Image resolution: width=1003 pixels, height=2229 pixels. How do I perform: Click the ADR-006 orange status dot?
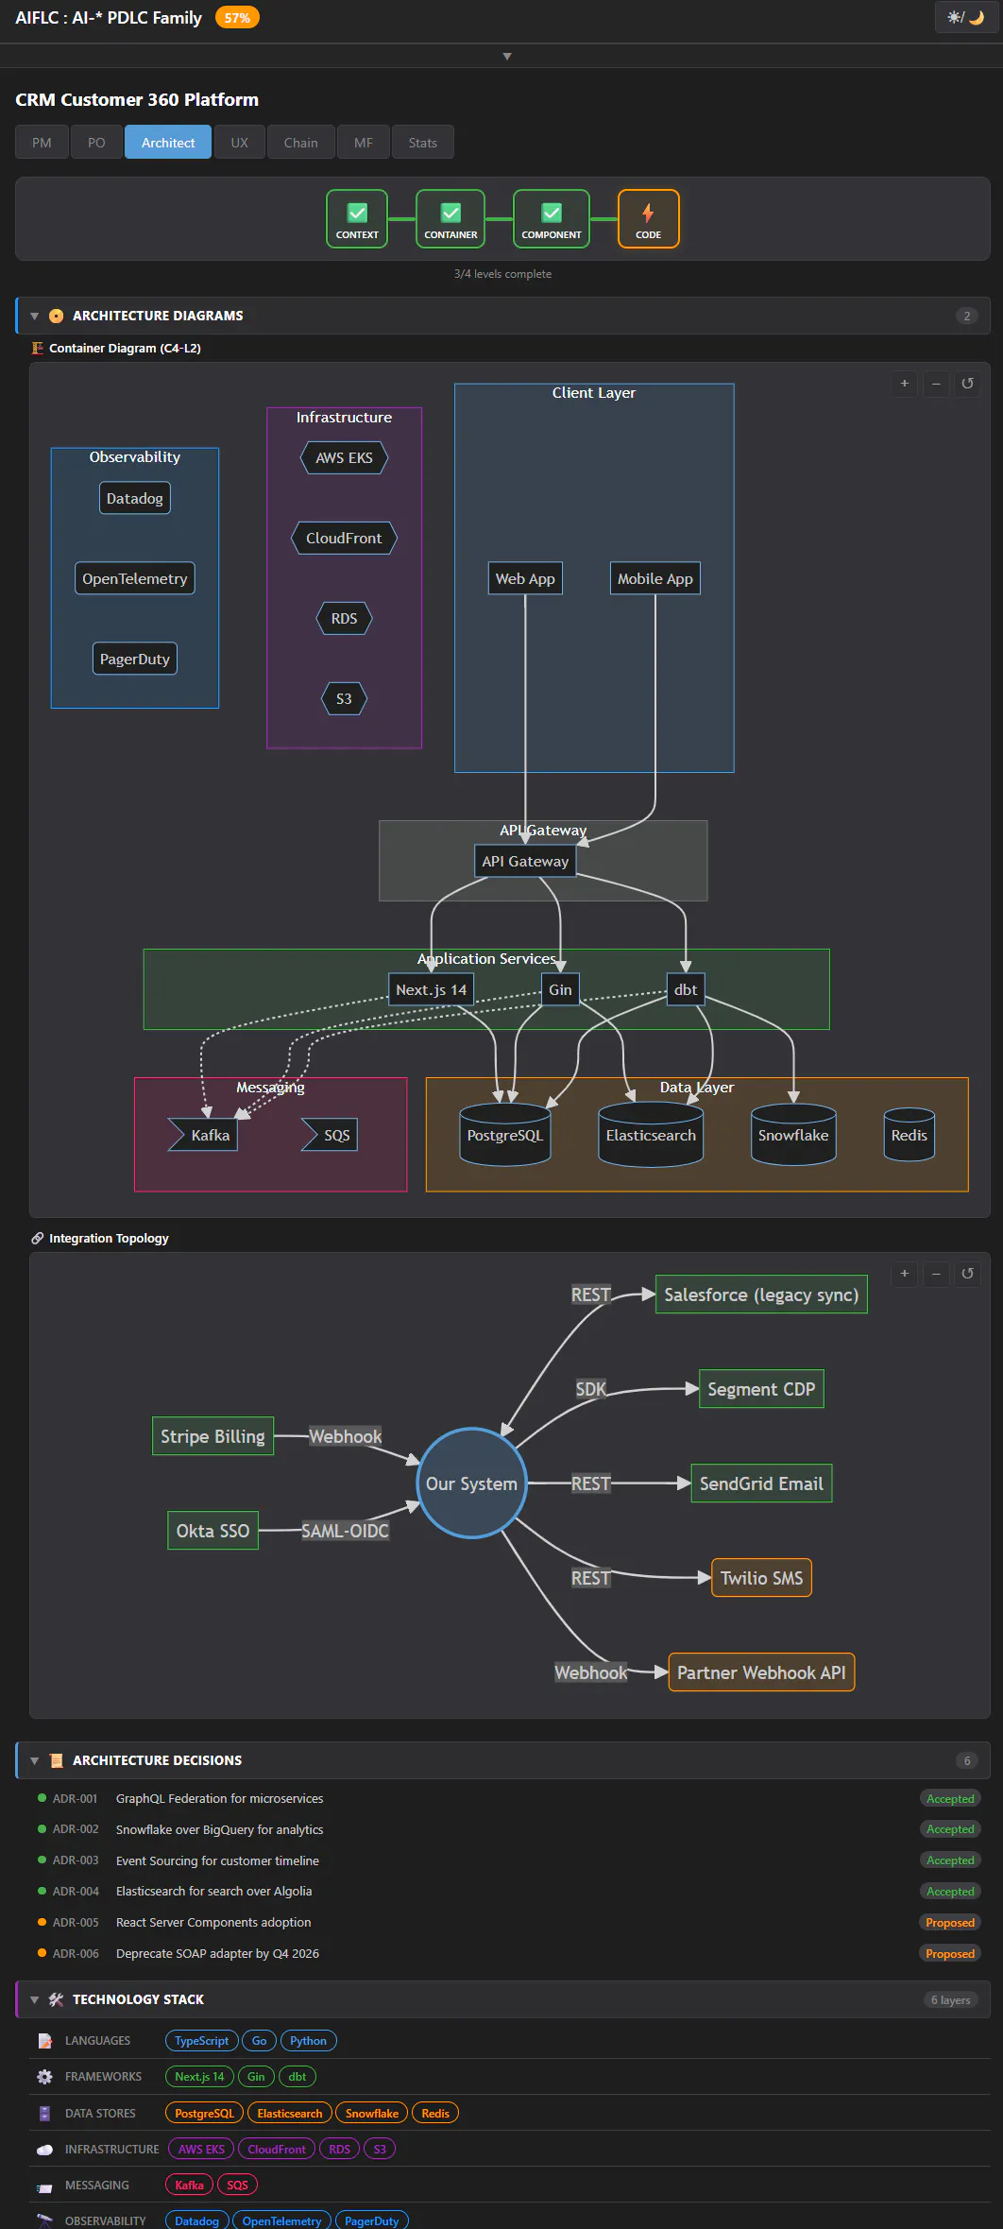pos(42,1952)
